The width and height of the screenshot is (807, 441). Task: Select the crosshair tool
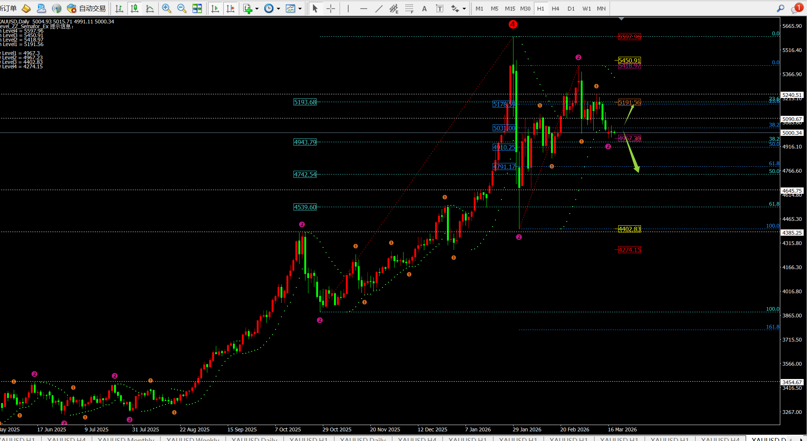coord(331,9)
